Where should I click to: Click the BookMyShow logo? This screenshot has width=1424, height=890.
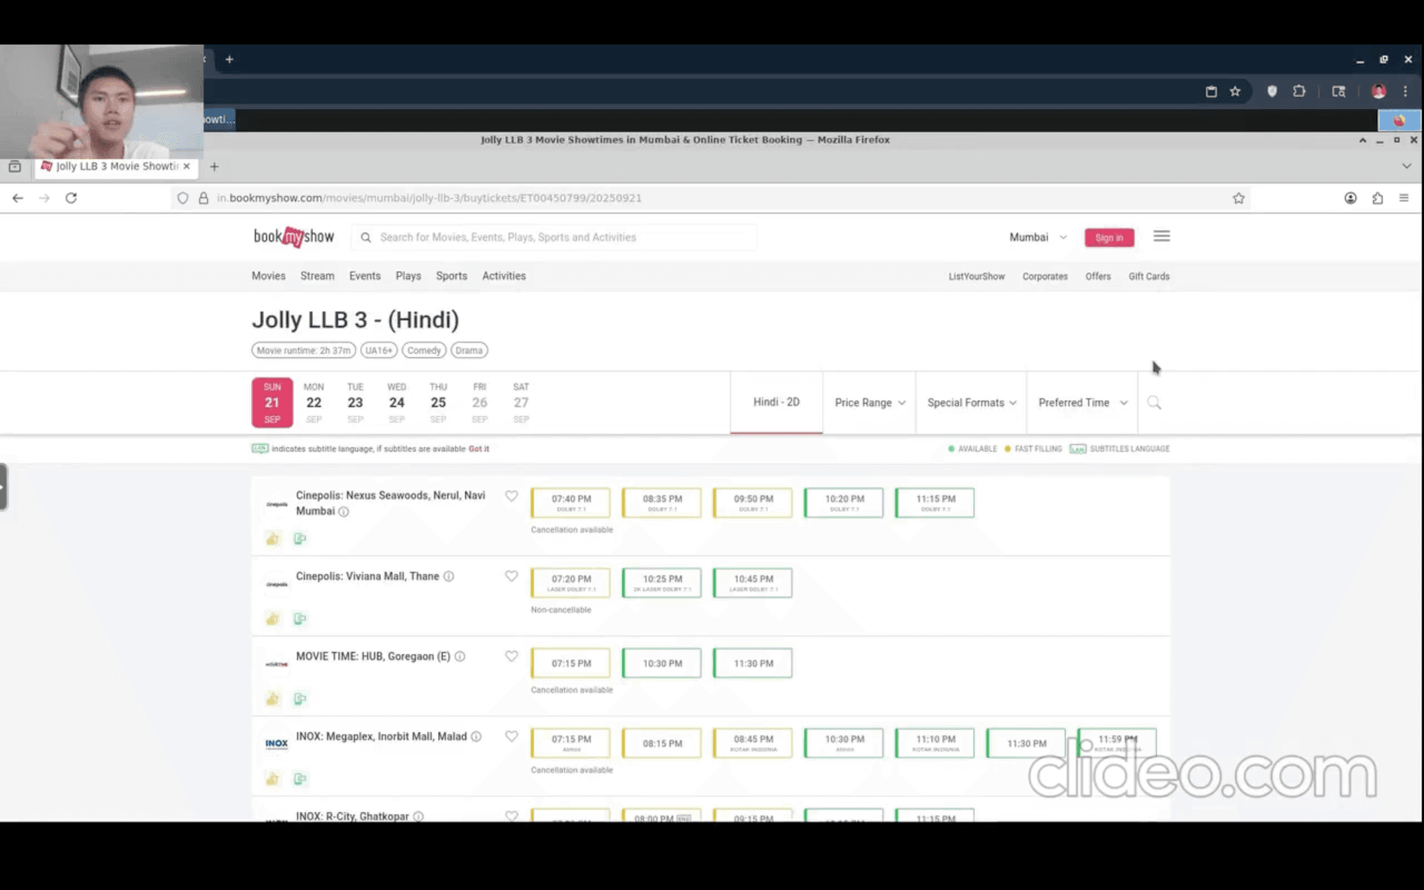[293, 237]
